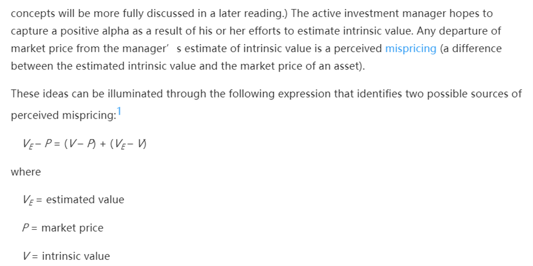Click the "market price" definition text
The width and height of the screenshot is (533, 266).
point(73,228)
